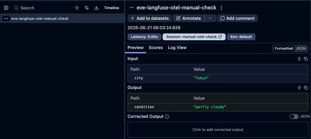Click the "Tokyo" input value
The width and height of the screenshot is (311, 139).
pyautogui.click(x=201, y=78)
